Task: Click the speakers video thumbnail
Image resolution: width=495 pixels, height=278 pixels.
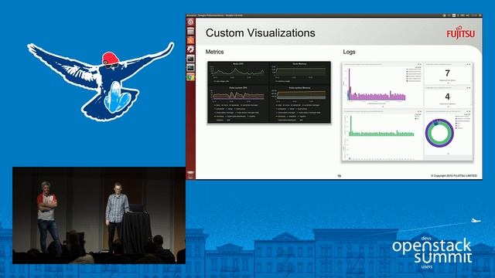Action: (99, 215)
